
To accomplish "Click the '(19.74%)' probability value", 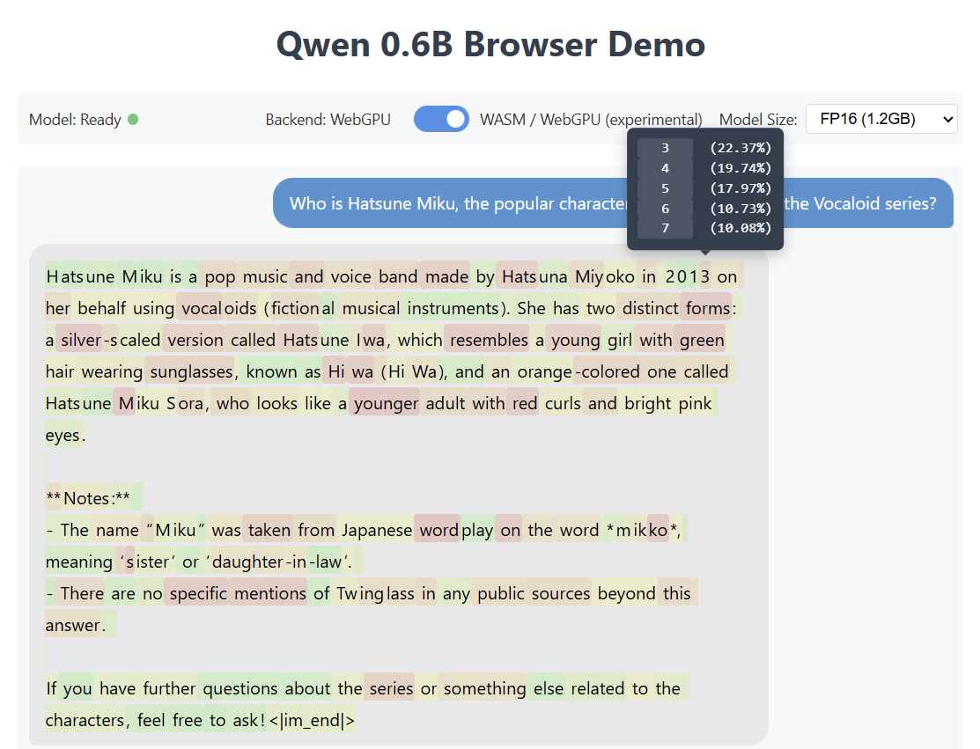I will tap(740, 168).
